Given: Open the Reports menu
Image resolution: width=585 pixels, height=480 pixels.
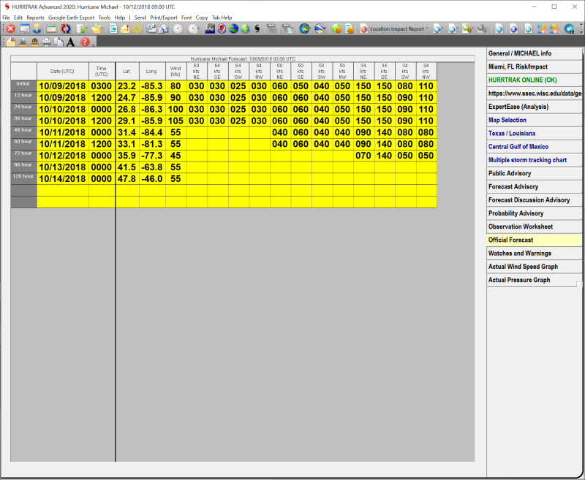Looking at the screenshot, I should click(35, 17).
